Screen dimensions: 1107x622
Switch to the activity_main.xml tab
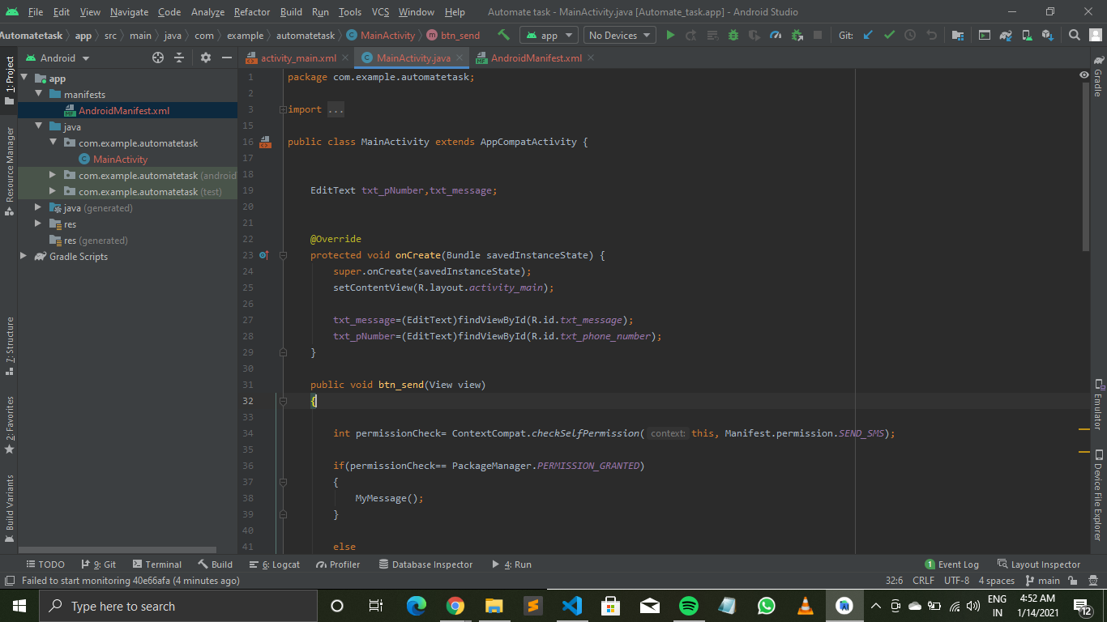click(297, 58)
